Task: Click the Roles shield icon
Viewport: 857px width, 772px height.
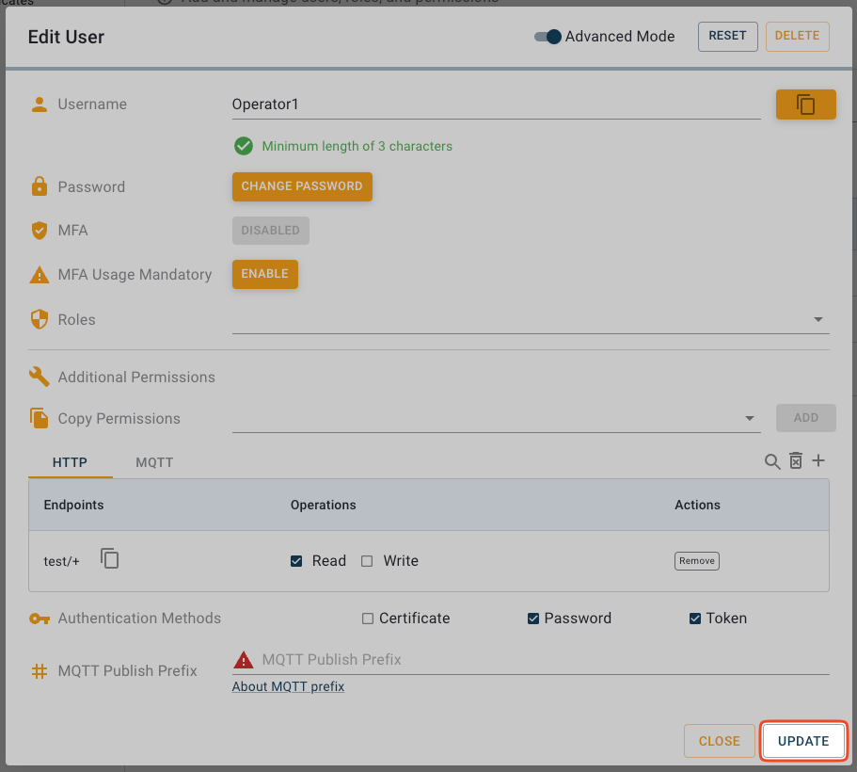Action: [39, 320]
